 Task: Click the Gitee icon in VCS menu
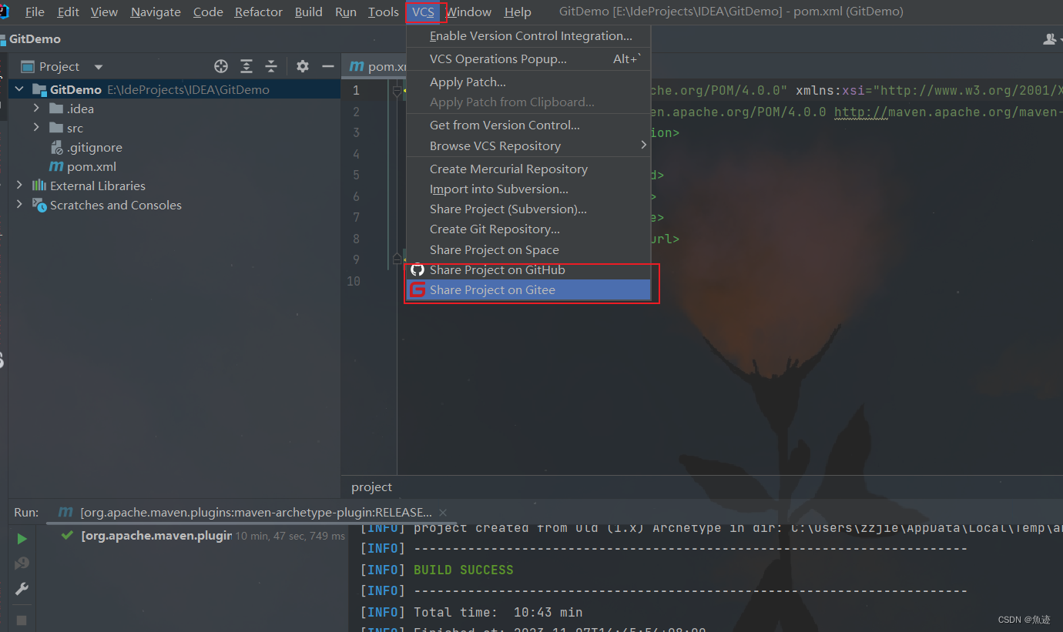(x=417, y=289)
